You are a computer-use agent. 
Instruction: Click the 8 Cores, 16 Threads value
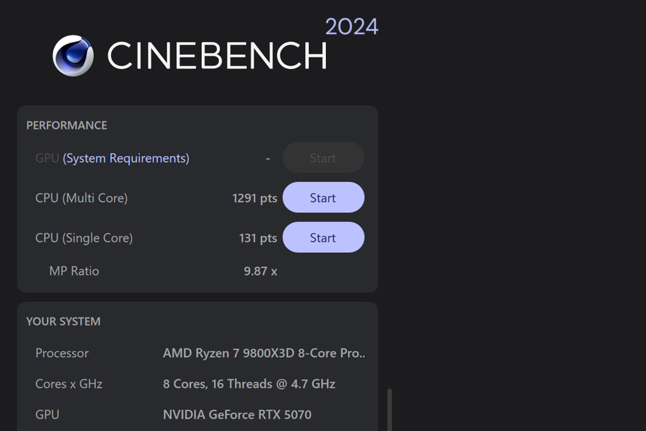pyautogui.click(x=249, y=384)
